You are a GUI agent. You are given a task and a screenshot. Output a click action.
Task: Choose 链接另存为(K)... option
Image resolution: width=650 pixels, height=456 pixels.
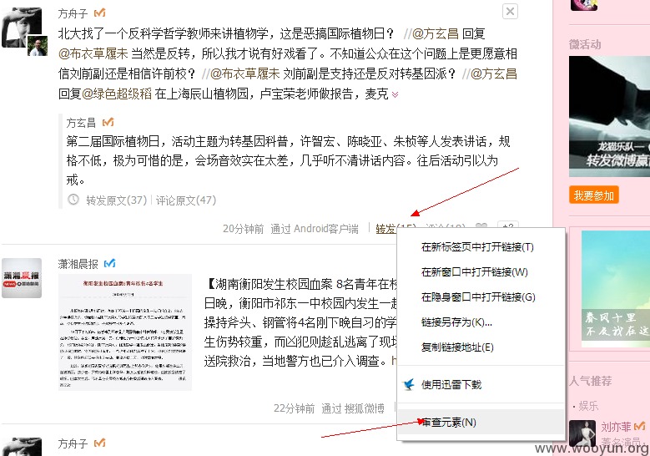pos(456,322)
